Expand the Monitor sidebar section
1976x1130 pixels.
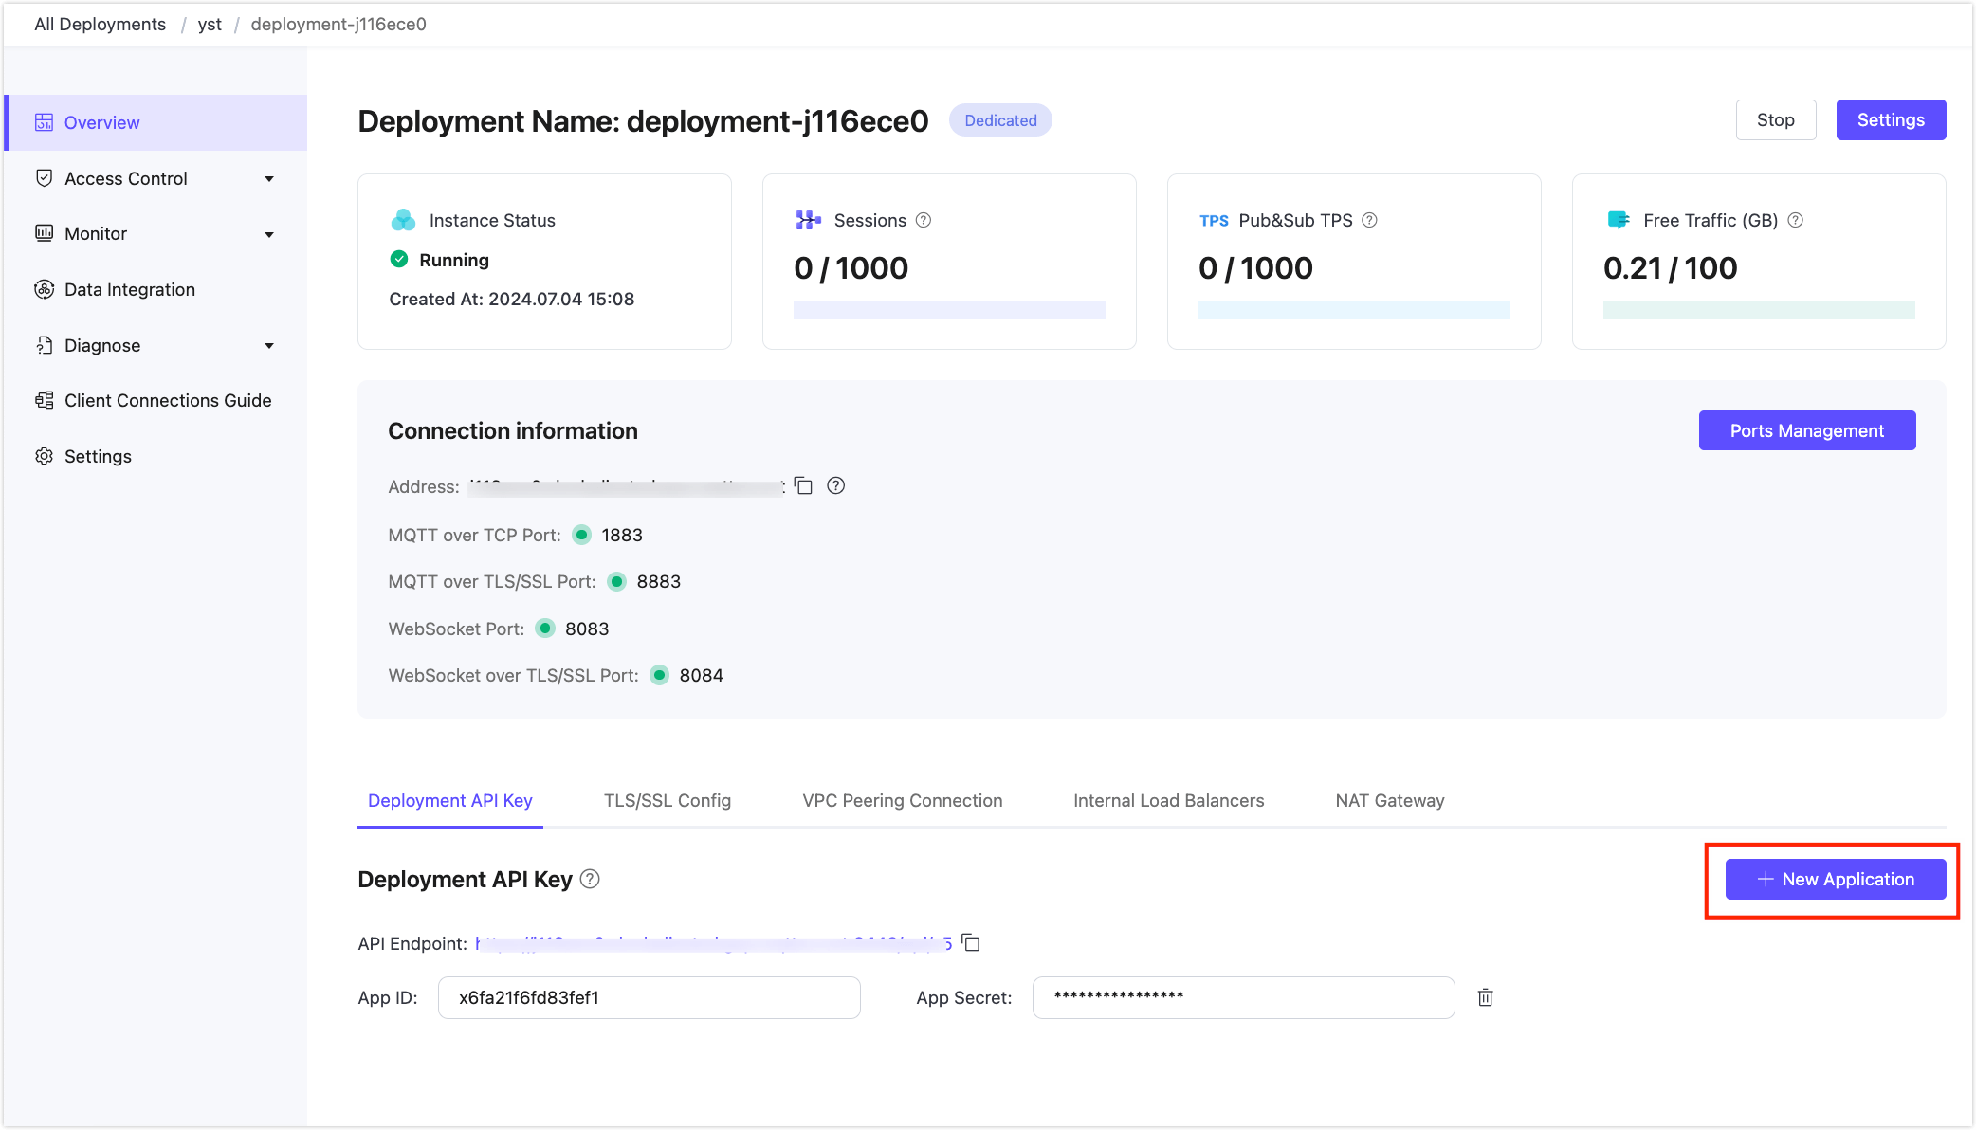coord(269,234)
